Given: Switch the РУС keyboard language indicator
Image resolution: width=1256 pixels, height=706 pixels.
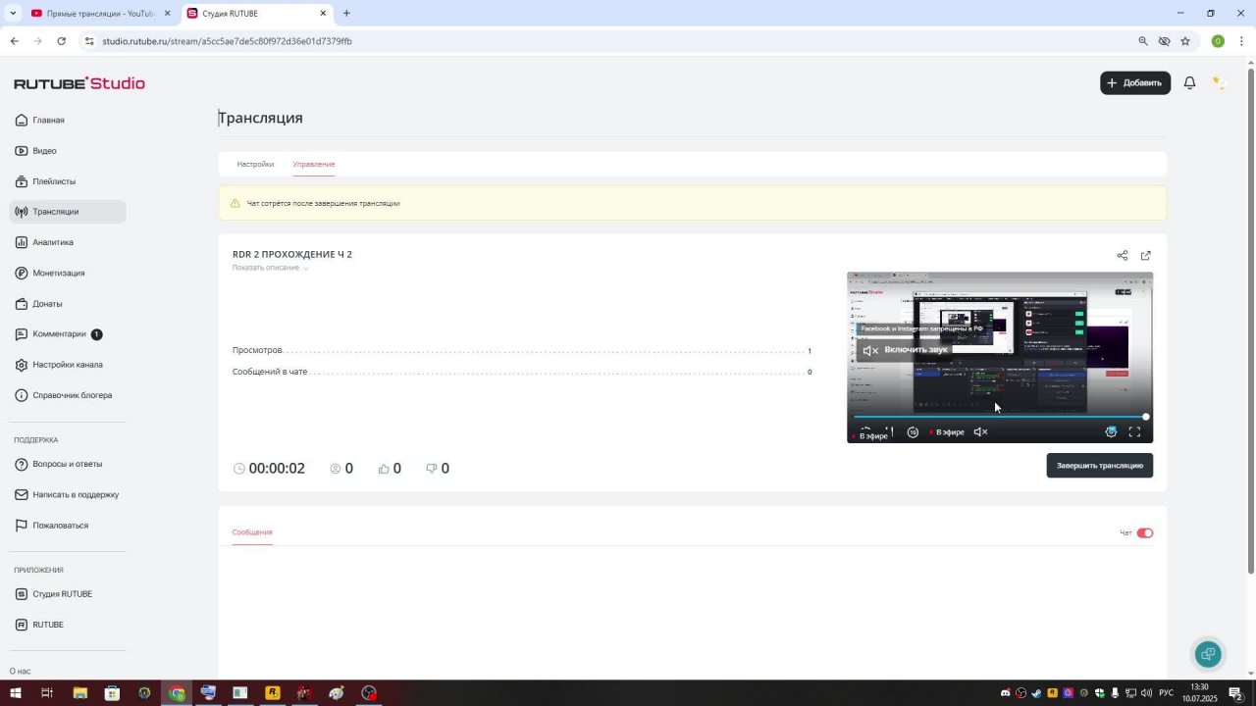Looking at the screenshot, I should (x=1167, y=693).
